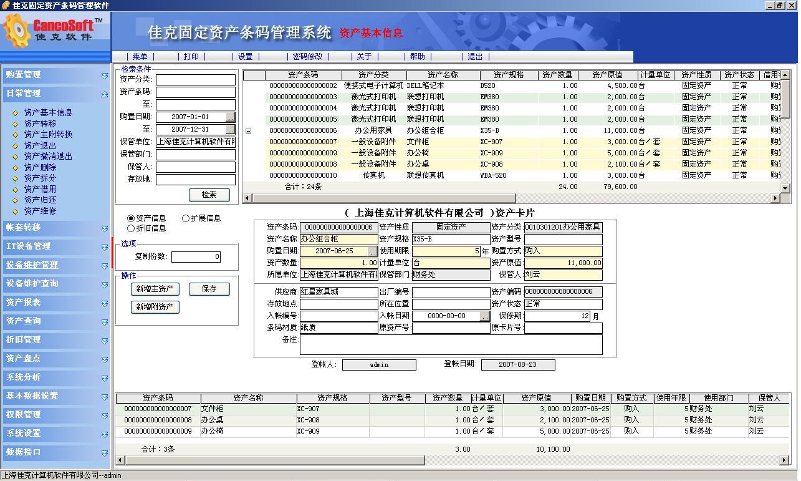
Task: Click the 保存 button
Action: click(209, 289)
